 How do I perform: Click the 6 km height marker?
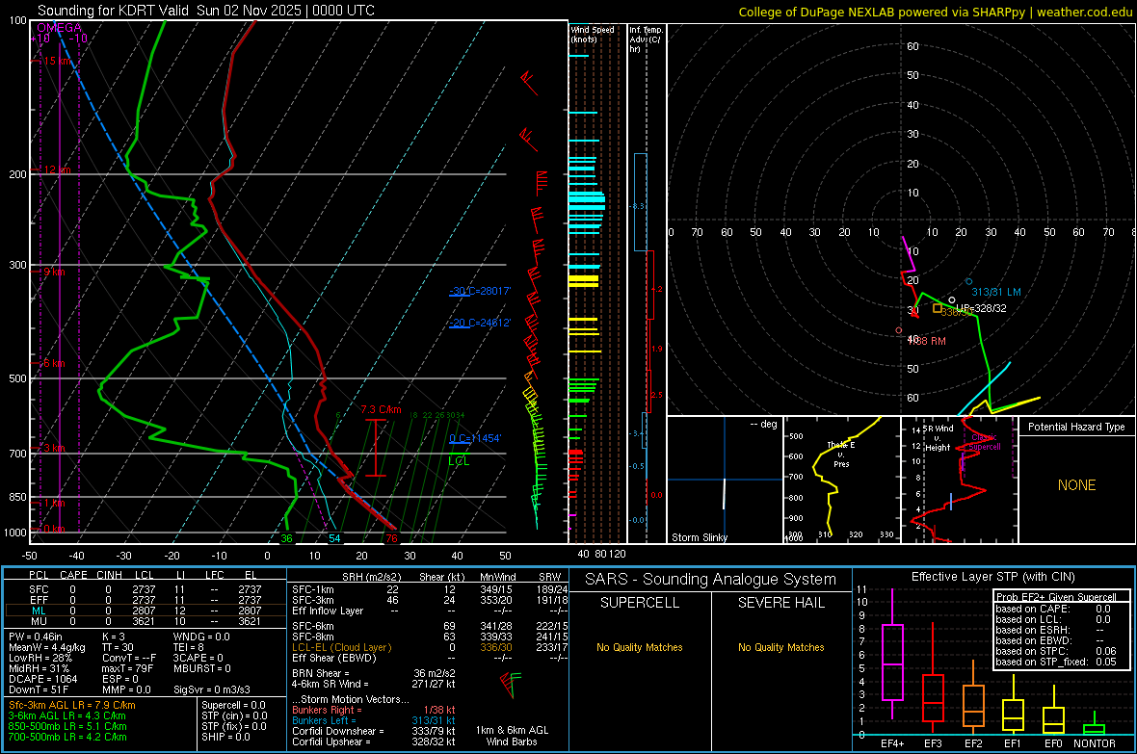coord(54,363)
